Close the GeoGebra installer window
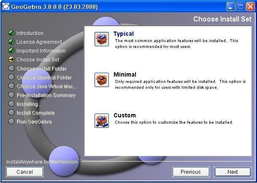 tap(250, 7)
